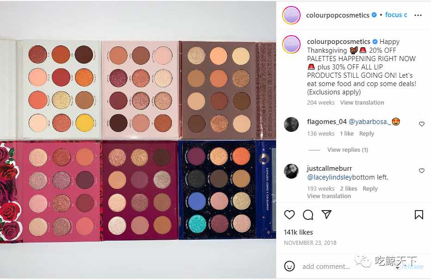
Task: Reply to justcallmeburr's comment
Action: tap(370, 189)
